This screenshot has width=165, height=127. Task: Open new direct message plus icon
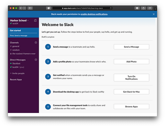pyautogui.click(x=36, y=60)
